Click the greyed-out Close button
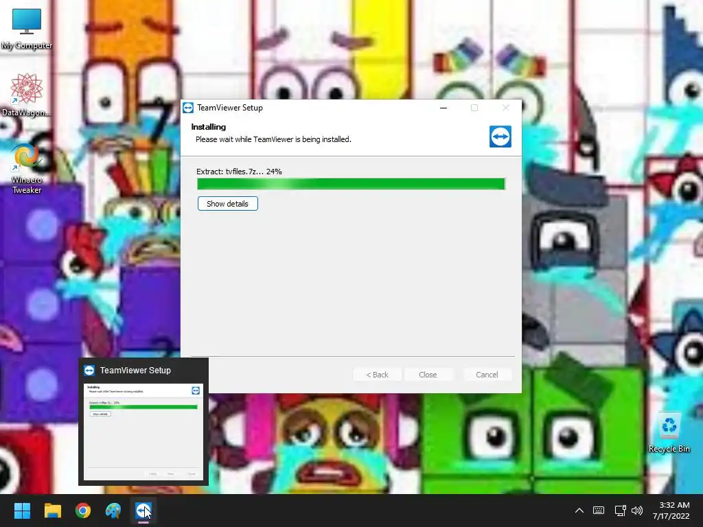The image size is (703, 527). click(x=428, y=375)
